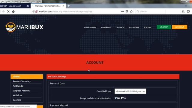This screenshot has width=192, height=108.
Task: Click the ACCOUNT banner heading
Action: point(95,62)
